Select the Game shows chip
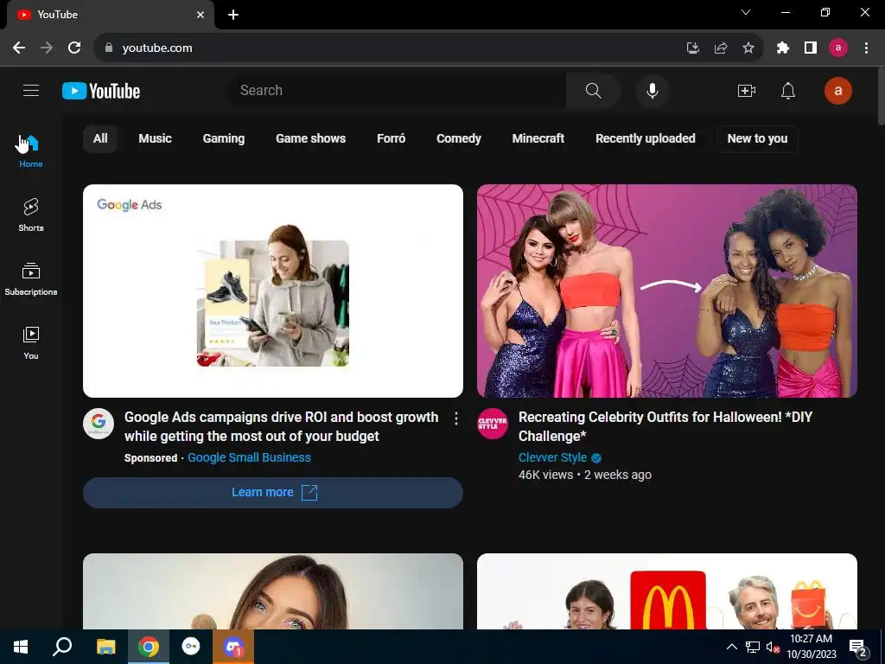The width and height of the screenshot is (885, 664). pyautogui.click(x=310, y=139)
